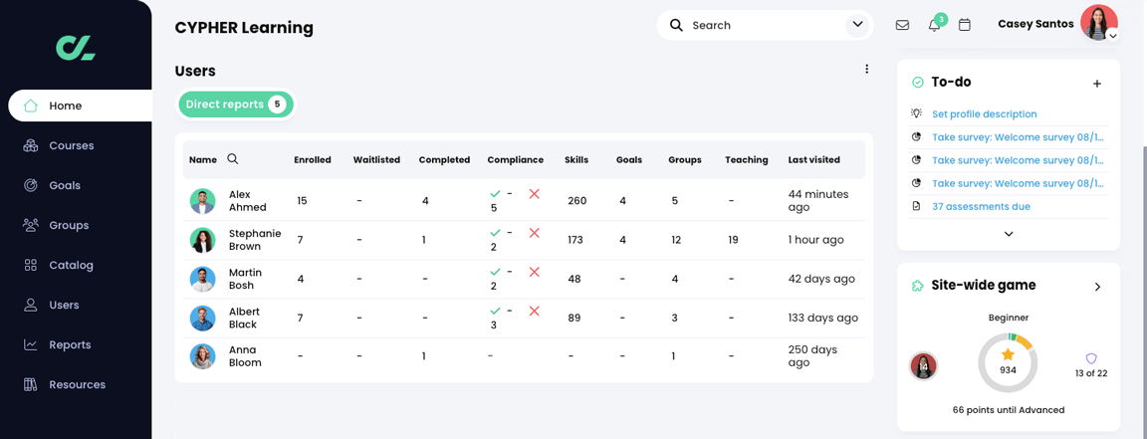1147x439 pixels.
Task: Click document icon beside 37 assessments due
Action: point(916,206)
